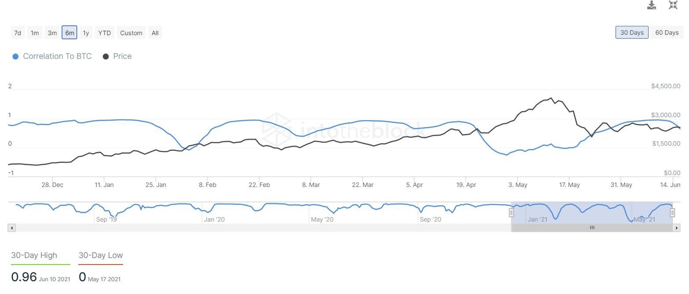Screen dimensions: 689x294
Task: Click the download chart icon
Action: tap(651, 5)
